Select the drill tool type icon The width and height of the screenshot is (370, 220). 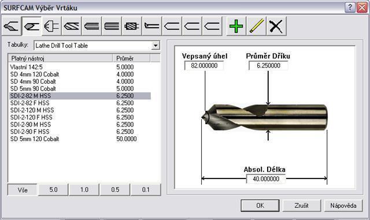click(x=32, y=26)
